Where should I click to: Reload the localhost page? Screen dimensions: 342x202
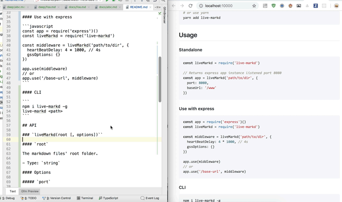(x=191, y=6)
